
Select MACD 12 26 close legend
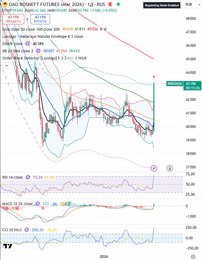[17, 204]
